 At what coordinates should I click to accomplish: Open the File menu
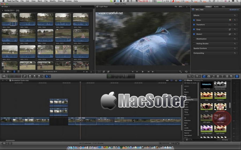[x=22, y=1]
